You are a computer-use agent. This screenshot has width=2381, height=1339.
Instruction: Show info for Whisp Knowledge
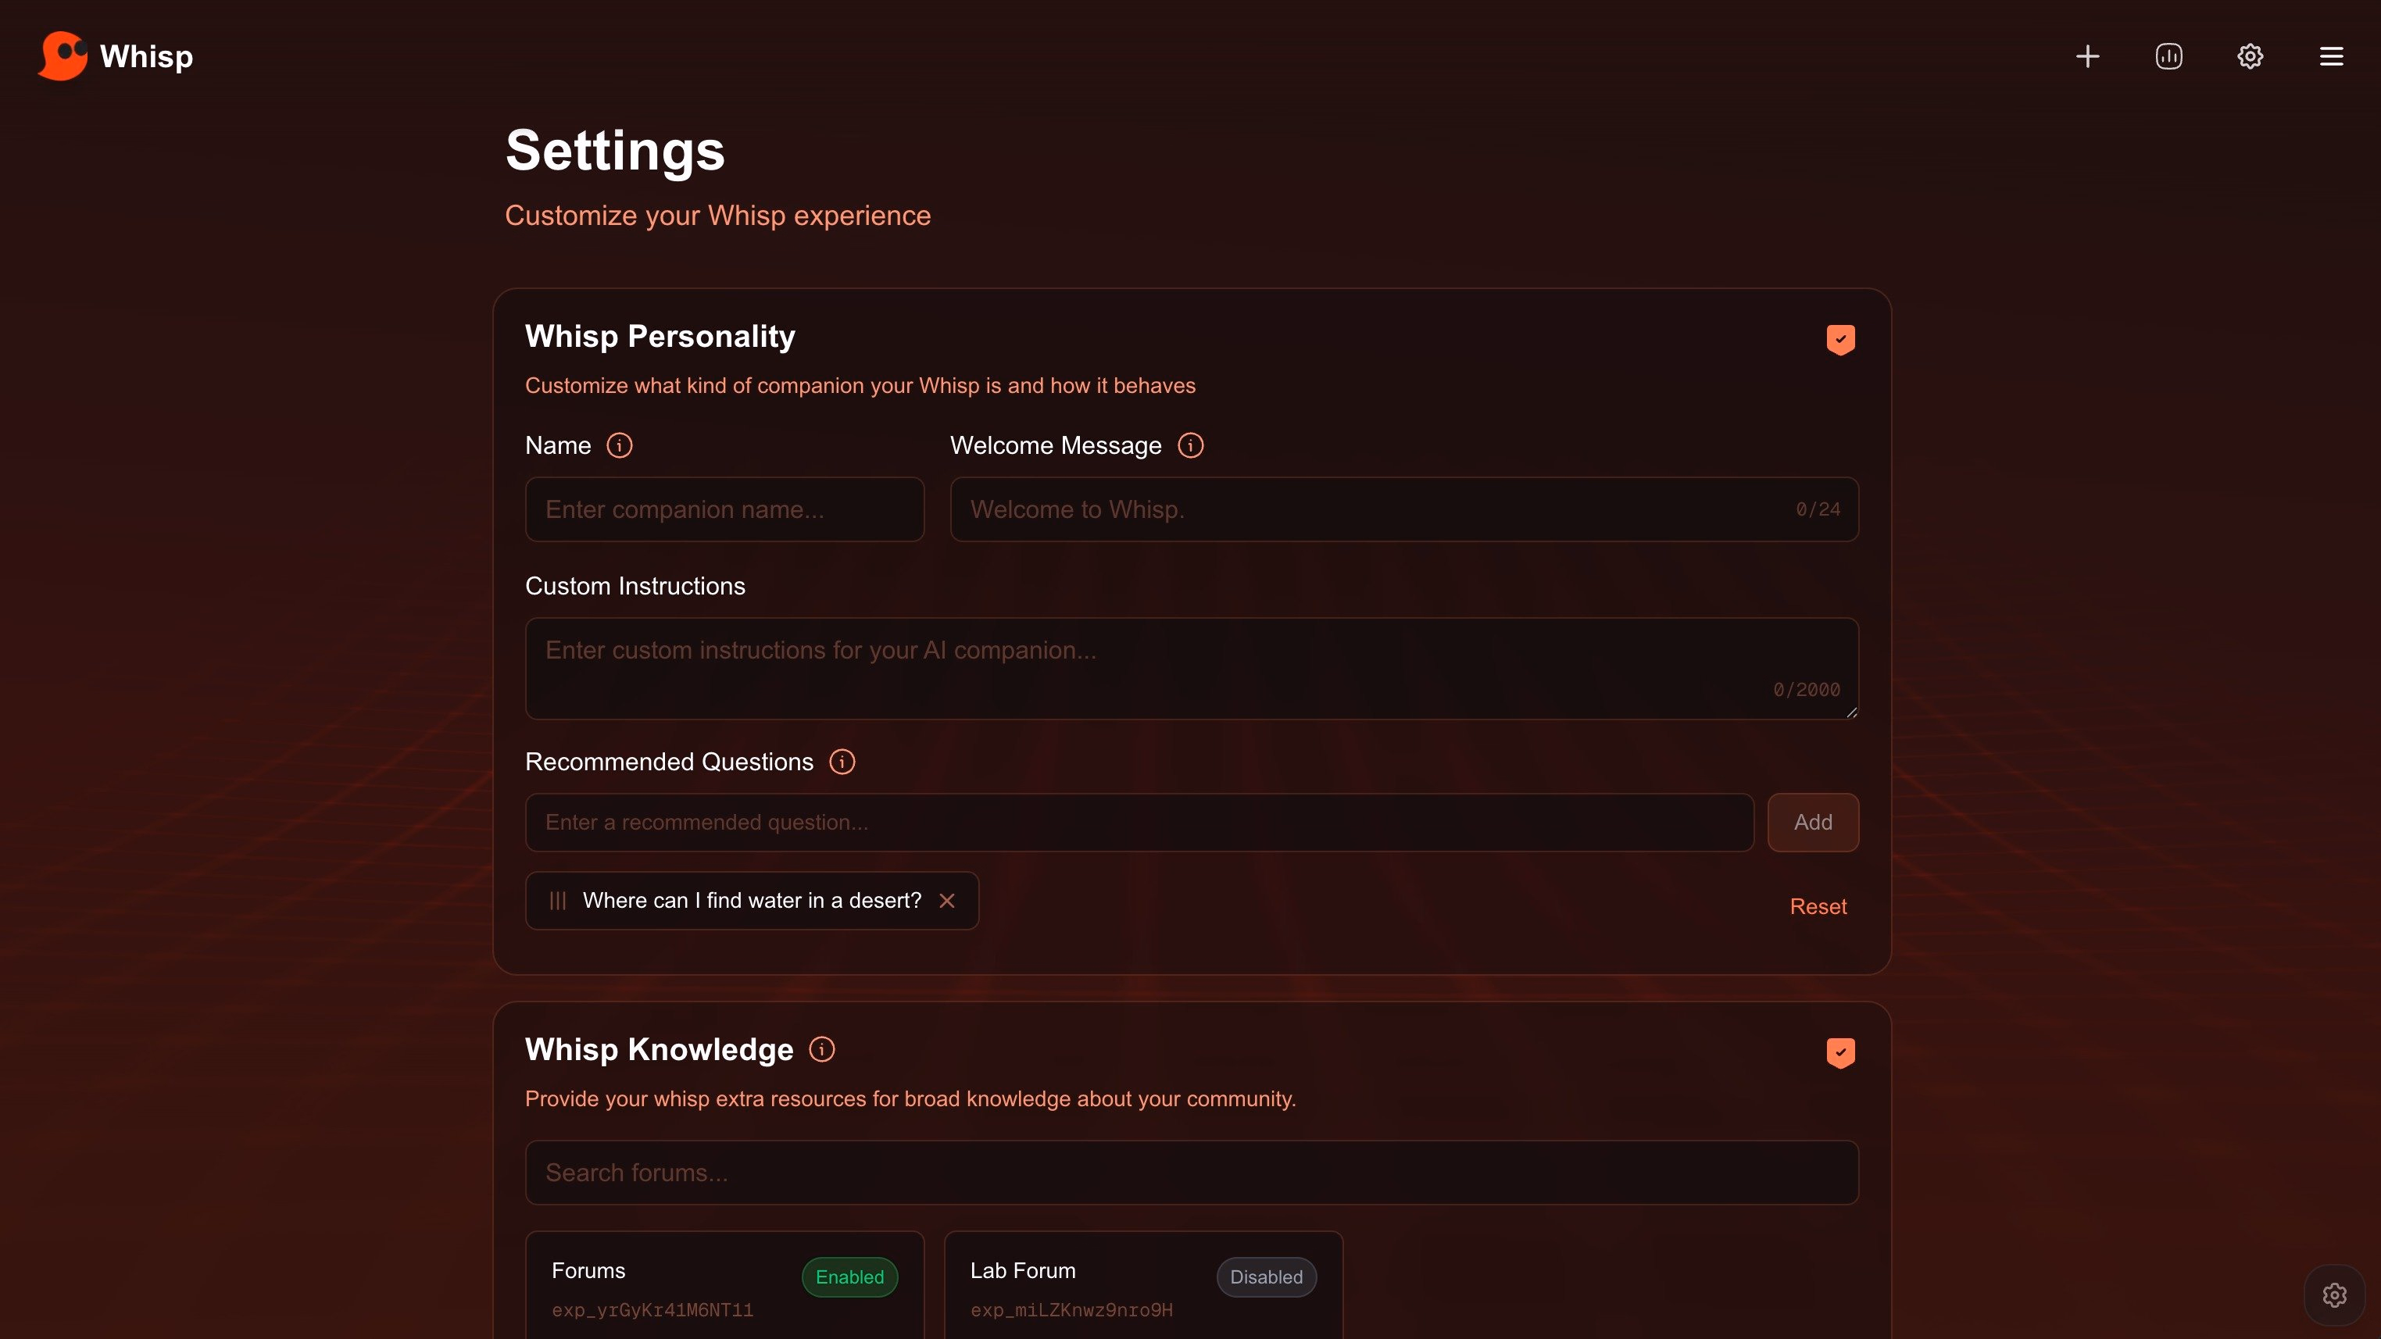(x=822, y=1049)
